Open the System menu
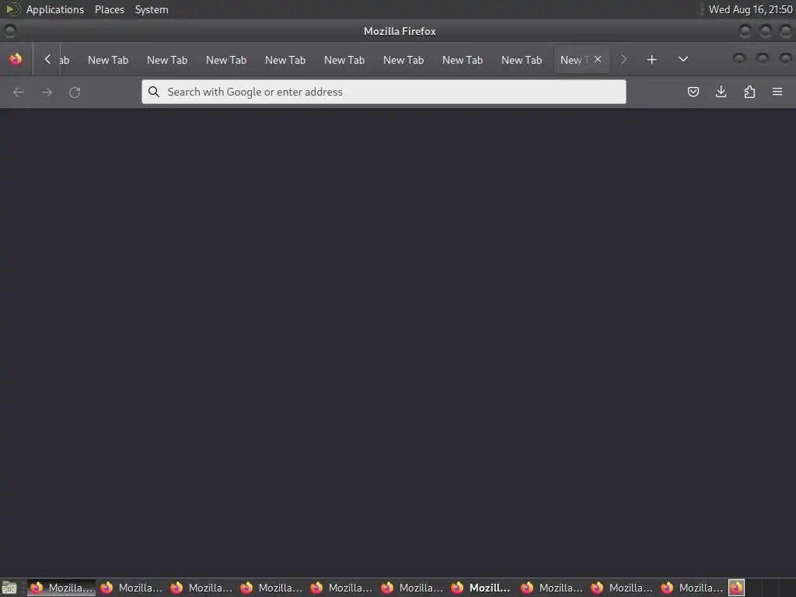This screenshot has width=796, height=597. [152, 9]
